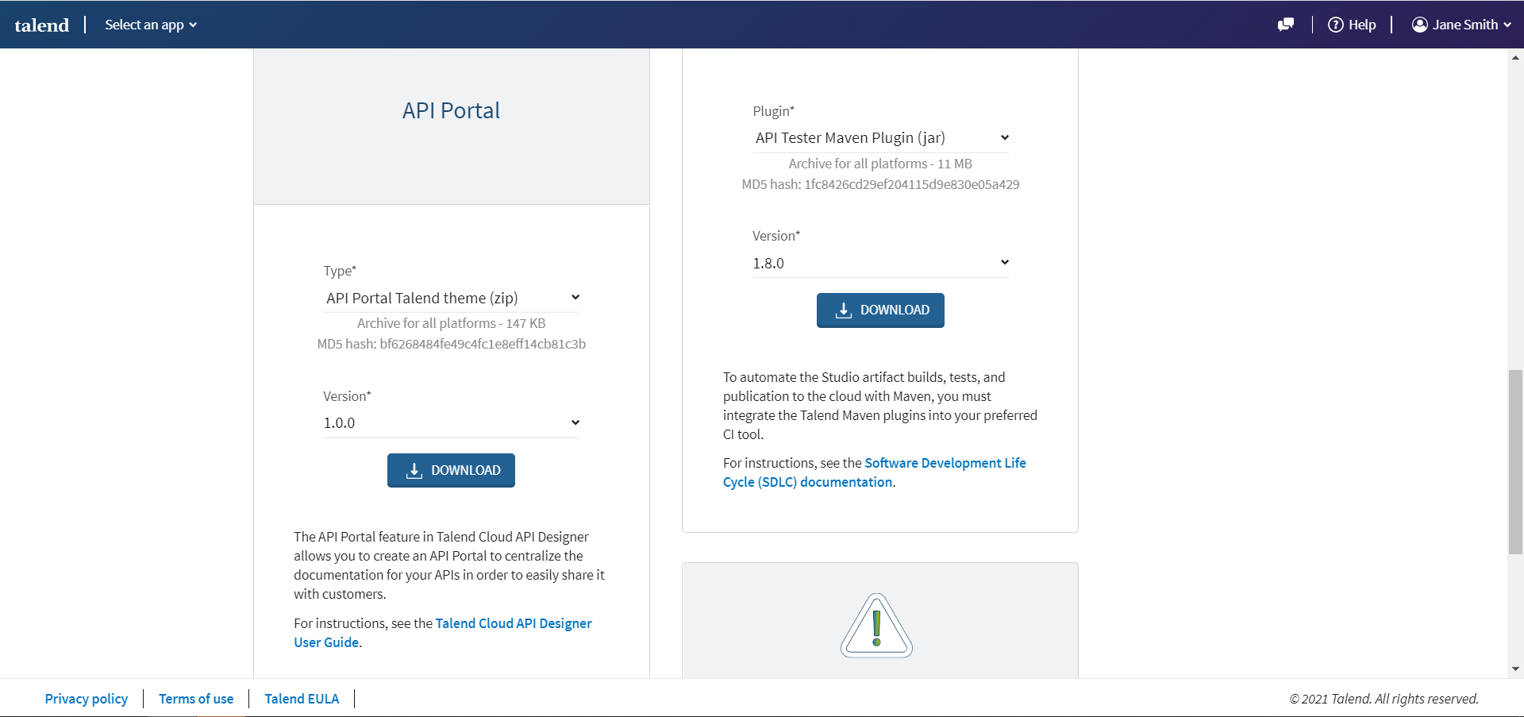Click the warning triangle icon
The width and height of the screenshot is (1524, 717).
(877, 626)
